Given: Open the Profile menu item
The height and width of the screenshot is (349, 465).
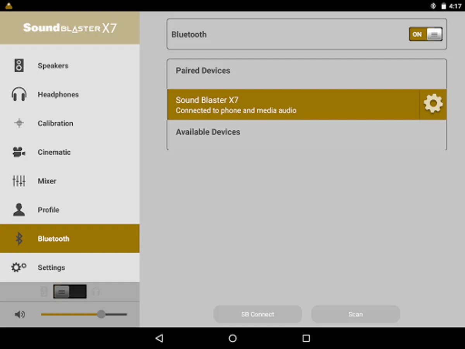Looking at the screenshot, I should point(70,210).
